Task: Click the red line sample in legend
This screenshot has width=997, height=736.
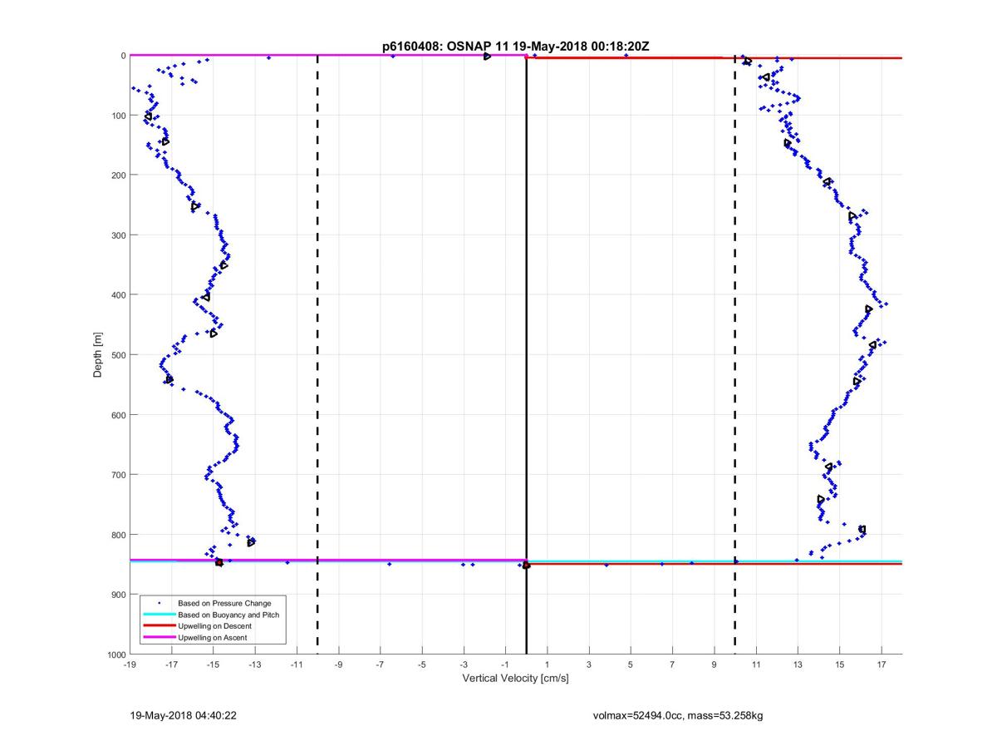Action: click(159, 625)
